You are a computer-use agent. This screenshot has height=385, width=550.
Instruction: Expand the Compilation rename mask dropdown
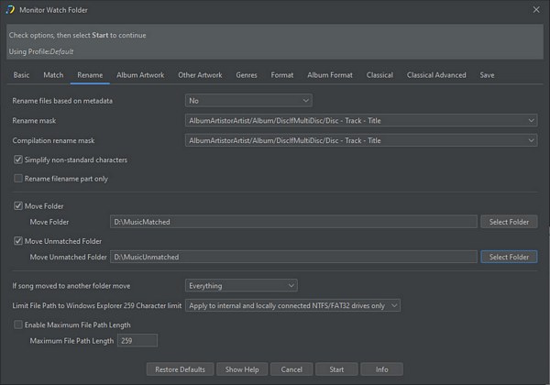click(361, 140)
